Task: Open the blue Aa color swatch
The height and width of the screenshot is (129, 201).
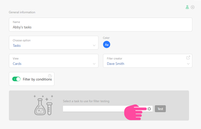Action: point(107,45)
